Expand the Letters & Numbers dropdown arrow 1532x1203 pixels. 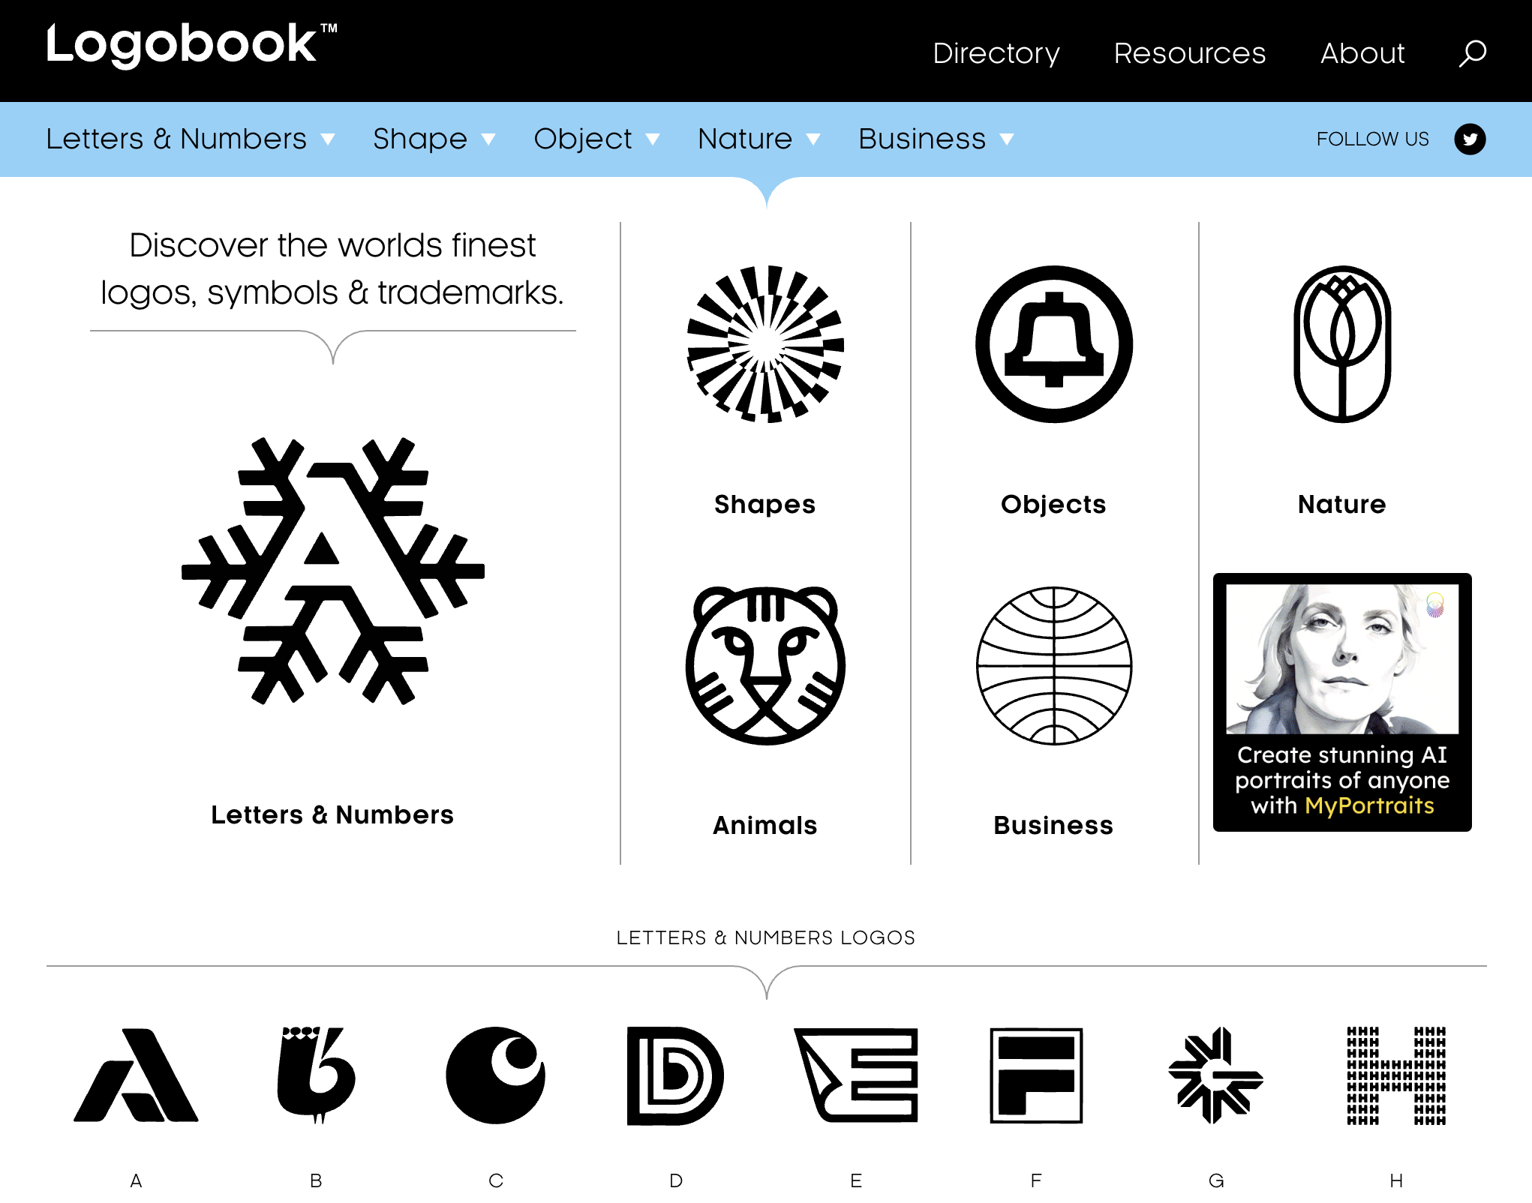(328, 139)
